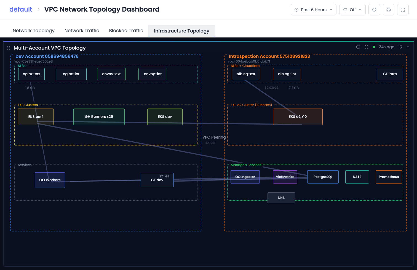Click the default breadcrumb link
Viewport: 417px width, 270px height.
[x=21, y=9]
